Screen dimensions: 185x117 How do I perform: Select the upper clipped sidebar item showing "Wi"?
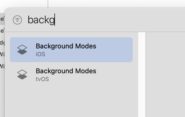coord(2,55)
